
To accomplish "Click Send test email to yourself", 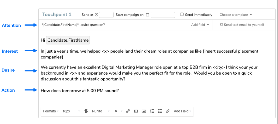I will [x=242, y=25].
